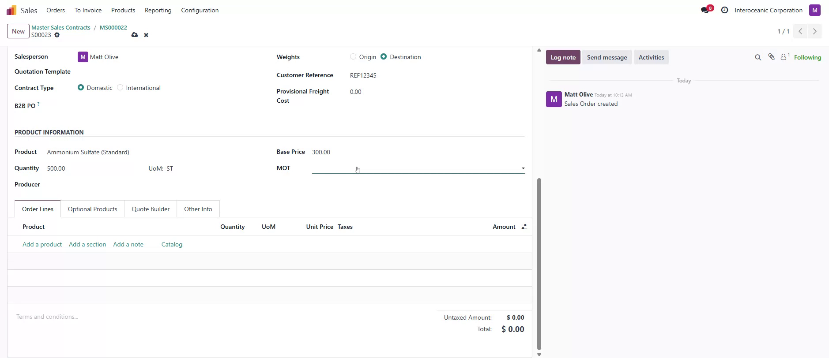Image resolution: width=829 pixels, height=358 pixels.
Task: Click the Add a section link
Action: 87,244
